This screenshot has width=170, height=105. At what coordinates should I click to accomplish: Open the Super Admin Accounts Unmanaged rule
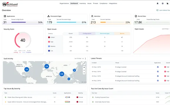coord(27,102)
